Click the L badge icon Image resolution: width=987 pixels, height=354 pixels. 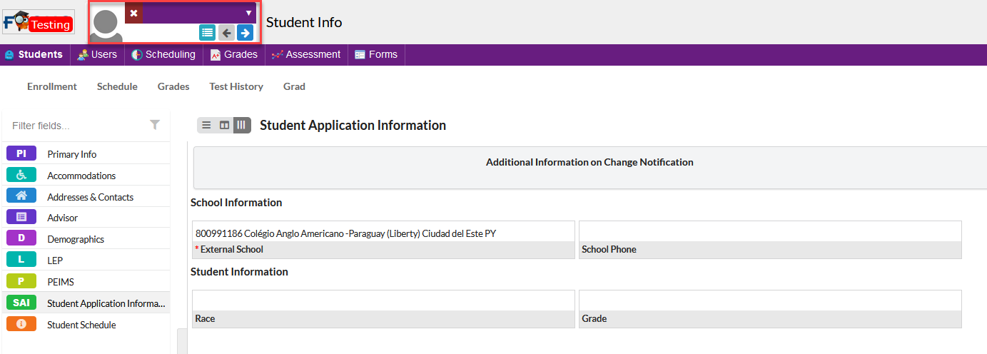tap(21, 260)
